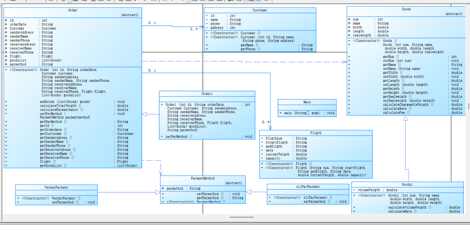Click the fligthnum attribute in Fligth
Viewport: 470px width, 234px height.
click(284, 138)
